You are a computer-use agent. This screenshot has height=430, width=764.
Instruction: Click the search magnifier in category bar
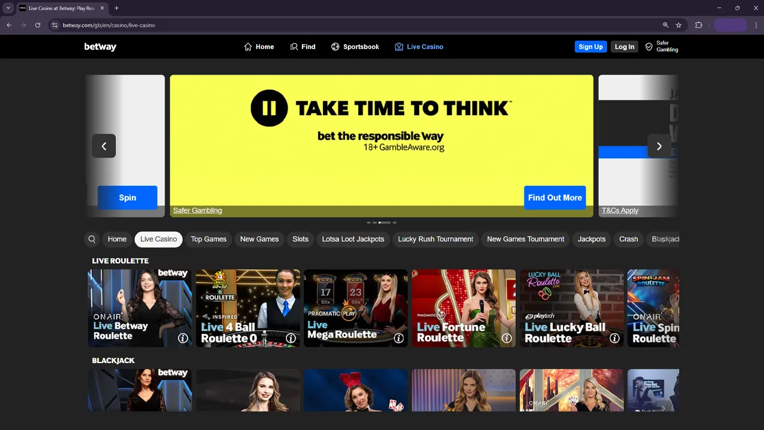click(92, 239)
